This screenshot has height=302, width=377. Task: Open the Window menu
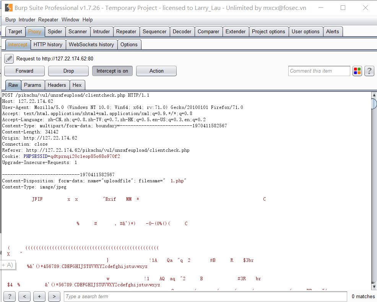(70, 20)
